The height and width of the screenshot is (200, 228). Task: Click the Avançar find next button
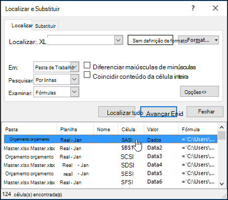click(x=159, y=112)
